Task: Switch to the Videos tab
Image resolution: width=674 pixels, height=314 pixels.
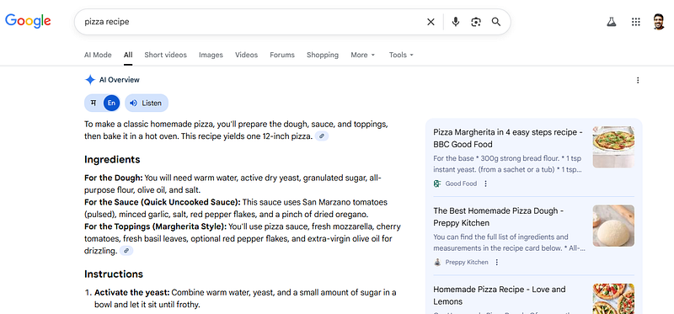Action: tap(246, 55)
